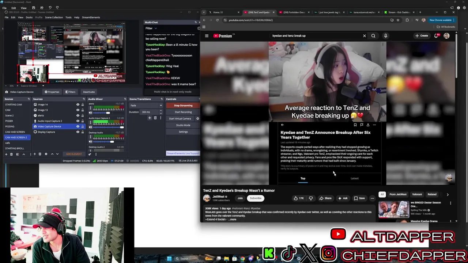Open the YouTube hamburger guide menu

(207, 36)
